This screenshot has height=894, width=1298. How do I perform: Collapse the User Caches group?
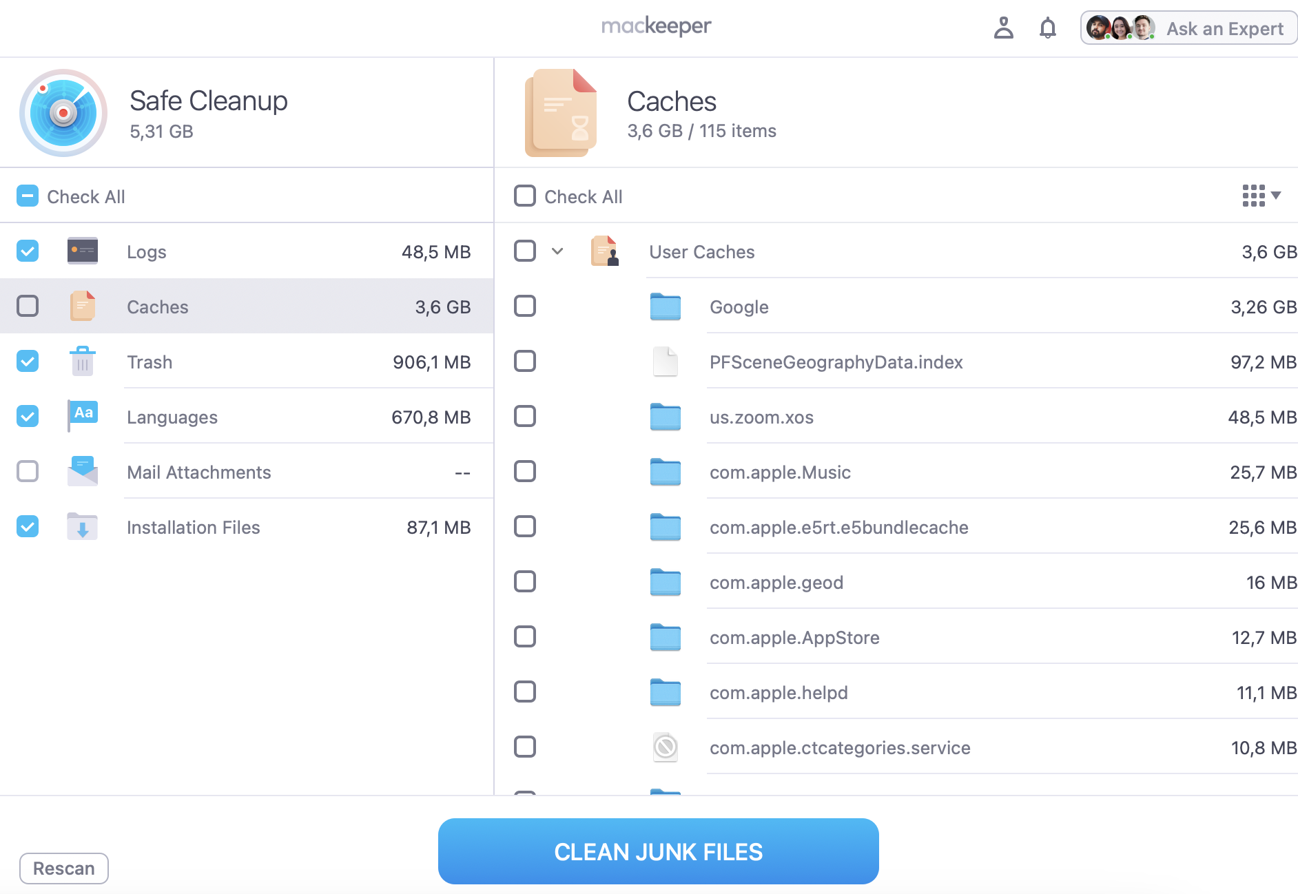tap(557, 251)
